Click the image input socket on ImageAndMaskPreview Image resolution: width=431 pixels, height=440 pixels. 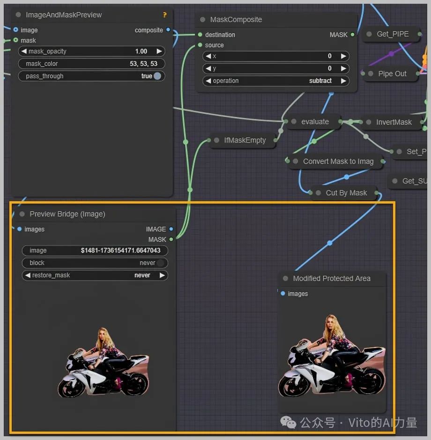(x=15, y=30)
